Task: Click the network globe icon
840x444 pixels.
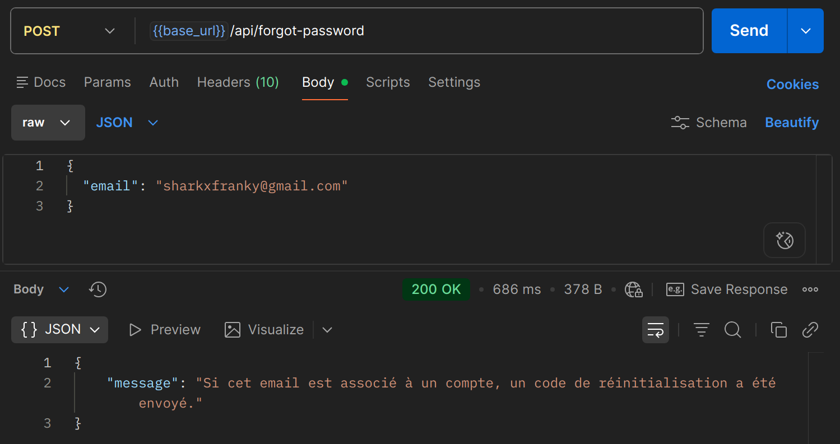Action: (633, 289)
